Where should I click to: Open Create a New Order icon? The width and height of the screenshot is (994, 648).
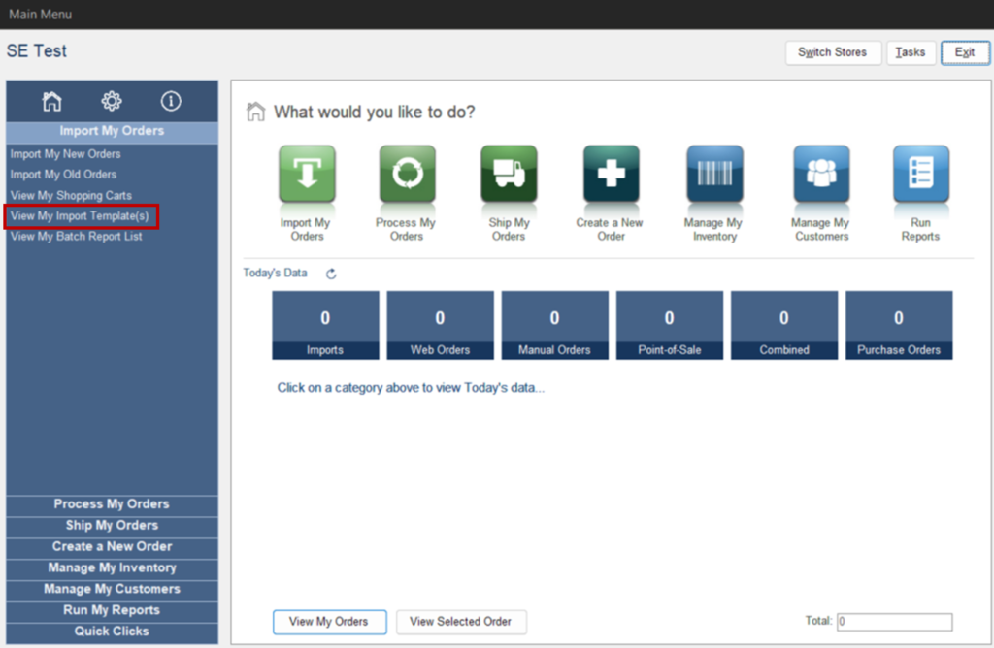coord(610,177)
